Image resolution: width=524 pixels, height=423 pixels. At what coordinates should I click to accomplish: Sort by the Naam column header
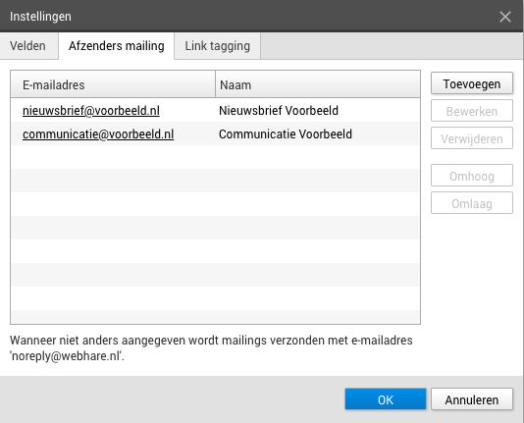coord(318,84)
